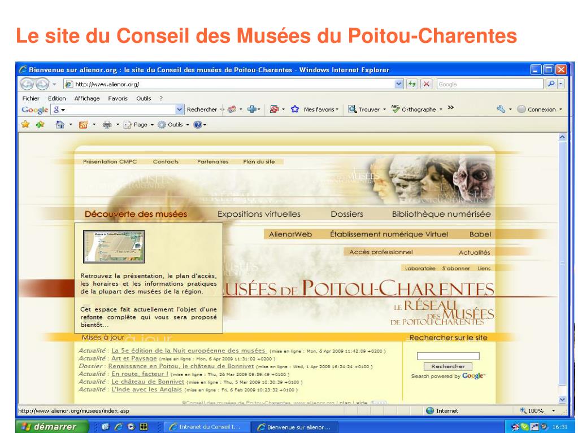Open the zoom level 100% dropdown arrow

(553, 411)
